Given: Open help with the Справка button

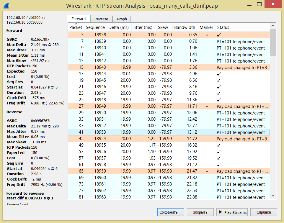Looking at the screenshot, I should click(x=264, y=212).
